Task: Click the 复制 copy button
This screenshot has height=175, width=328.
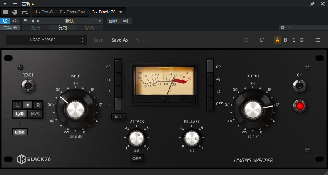Action: tap(62, 28)
